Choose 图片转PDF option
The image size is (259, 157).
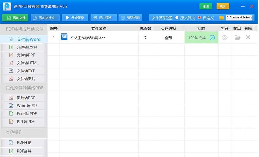(x=24, y=98)
